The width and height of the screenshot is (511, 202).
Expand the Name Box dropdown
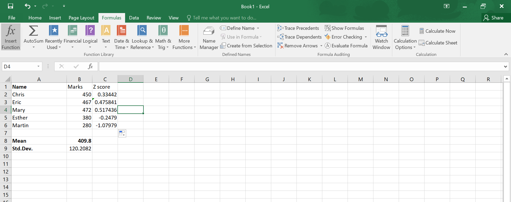point(38,66)
